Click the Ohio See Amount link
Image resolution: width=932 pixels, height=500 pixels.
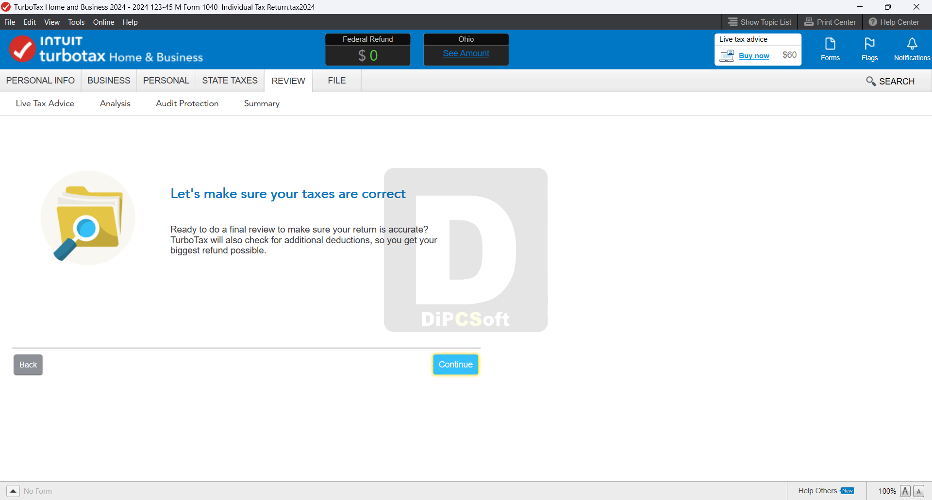[466, 53]
